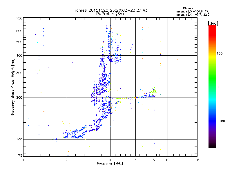
Task: Click the y-axis tick label '100'
Action: [x=19, y=139]
